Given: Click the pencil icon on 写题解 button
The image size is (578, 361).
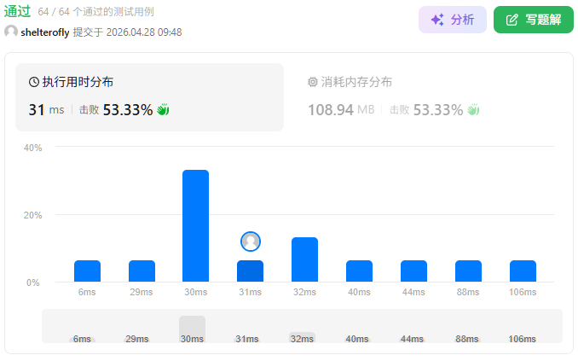Looking at the screenshot, I should pos(512,20).
